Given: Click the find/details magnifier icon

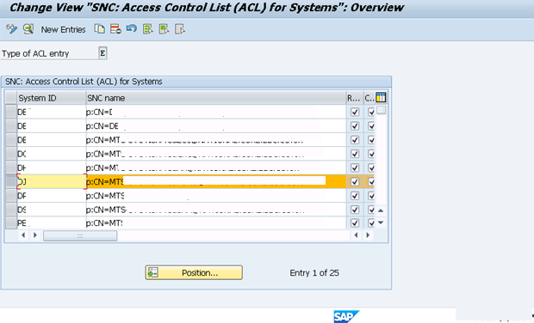Looking at the screenshot, I should point(28,29).
